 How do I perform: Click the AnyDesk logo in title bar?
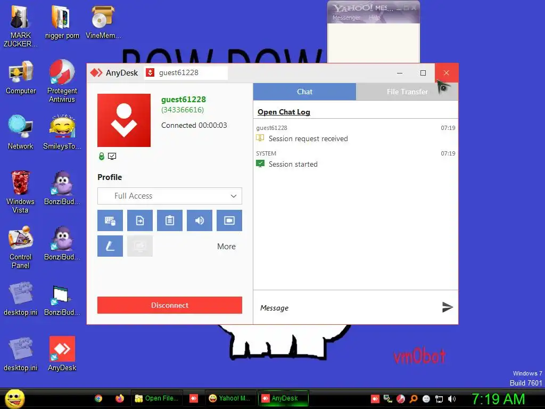(96, 72)
